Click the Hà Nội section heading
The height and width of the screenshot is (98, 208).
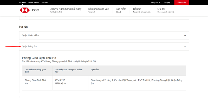[24, 27]
